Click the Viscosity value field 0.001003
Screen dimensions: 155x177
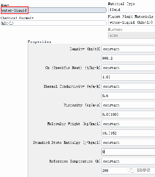(128, 115)
